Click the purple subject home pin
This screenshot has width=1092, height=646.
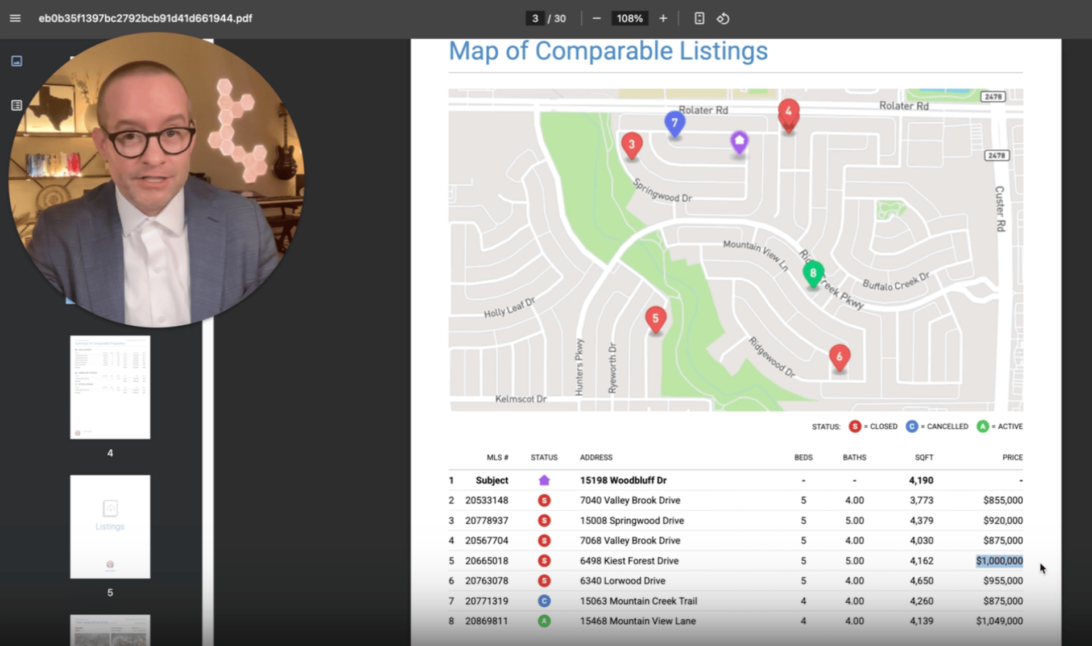click(x=739, y=142)
